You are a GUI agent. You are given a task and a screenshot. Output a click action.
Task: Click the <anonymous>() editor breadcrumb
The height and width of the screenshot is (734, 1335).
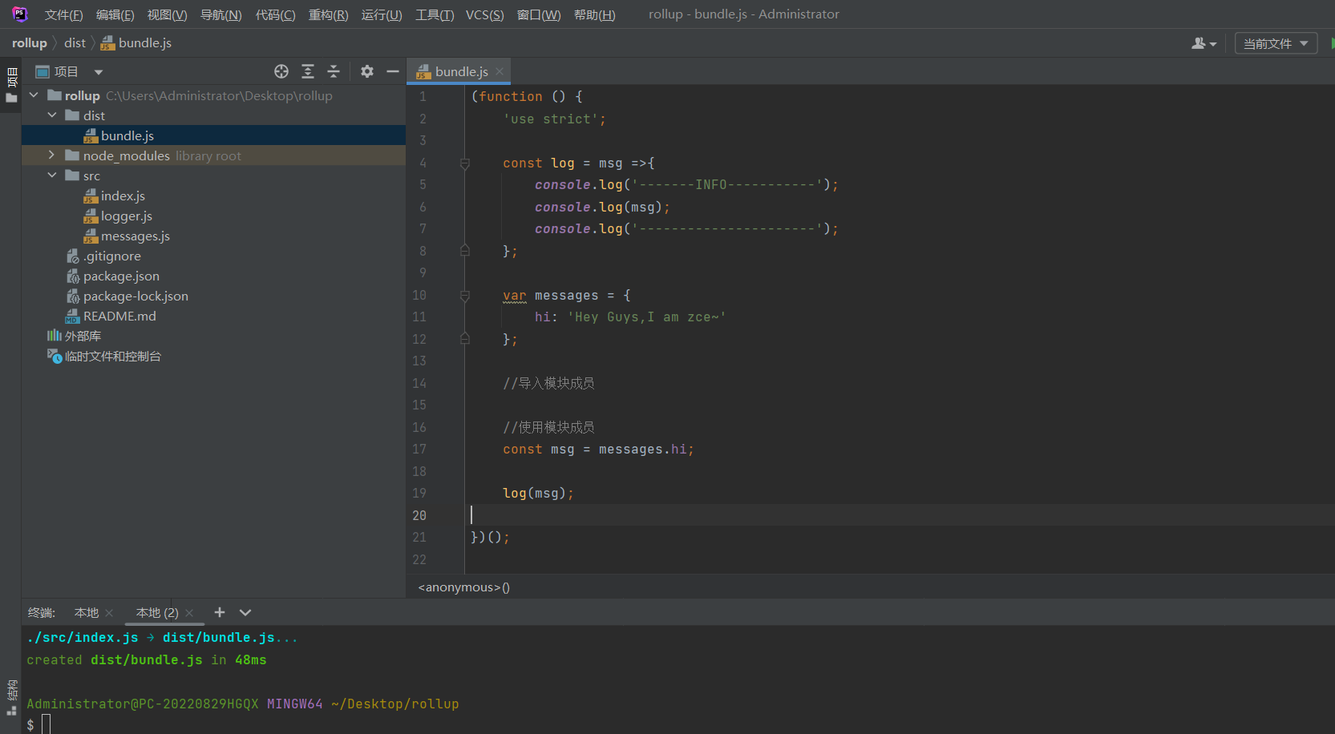click(463, 587)
